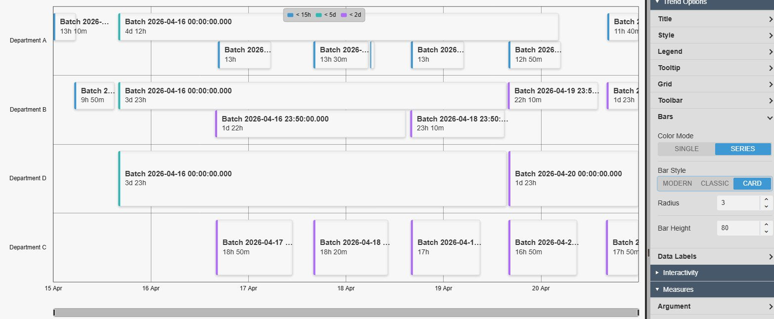The height and width of the screenshot is (319, 774).
Task: Click the 16 Apr axis label
Action: 151,288
